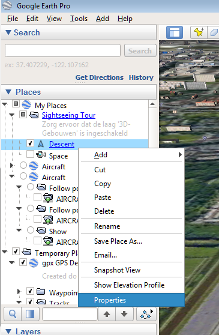
Task: Open the Add menu in menu bar
Action: 103,19
